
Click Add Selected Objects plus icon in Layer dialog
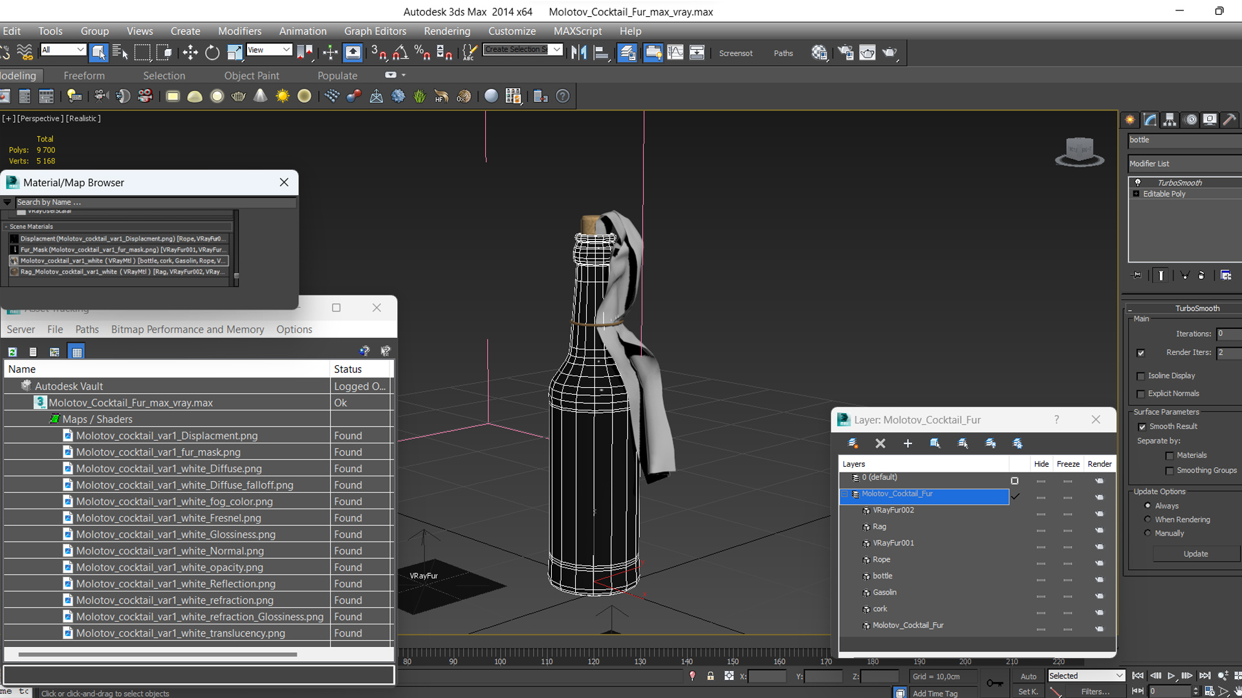tap(908, 443)
